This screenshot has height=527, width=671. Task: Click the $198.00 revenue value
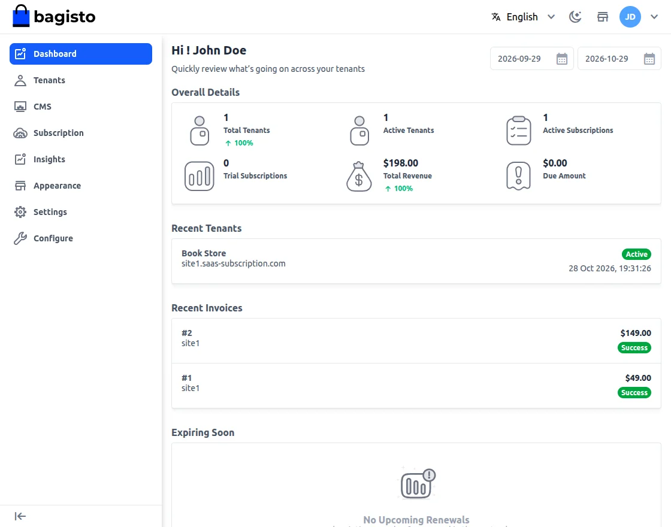[401, 163]
